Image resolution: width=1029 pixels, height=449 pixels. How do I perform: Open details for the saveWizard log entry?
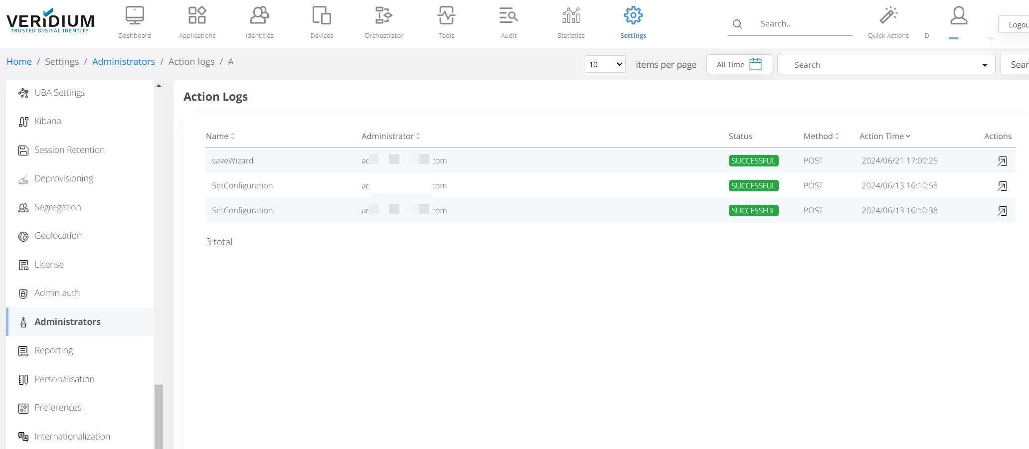[1002, 161]
